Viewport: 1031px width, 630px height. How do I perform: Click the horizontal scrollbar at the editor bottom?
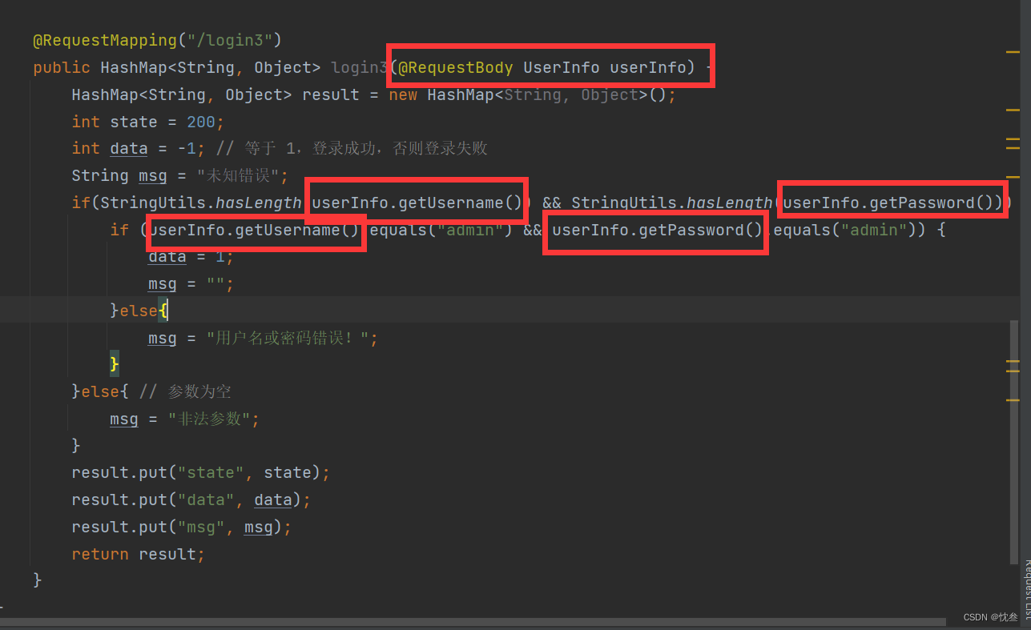[473, 622]
